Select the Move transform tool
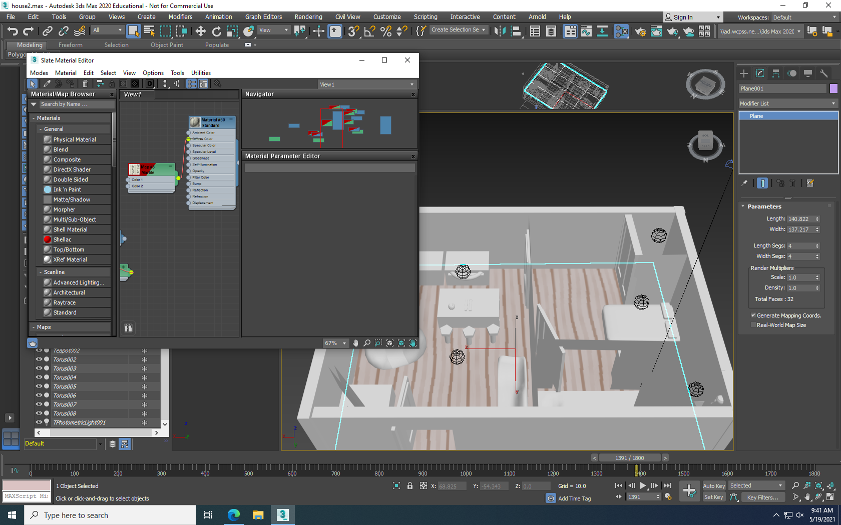The height and width of the screenshot is (525, 841). tap(200, 31)
